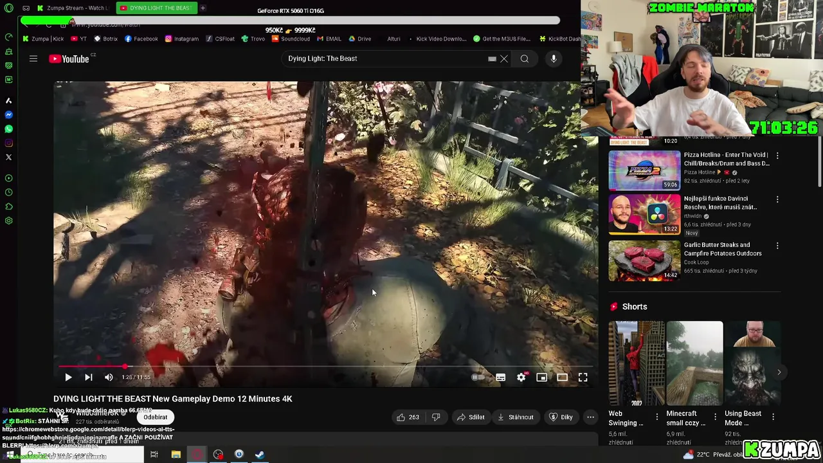Open the YouTube guide hamburger menu

point(33,59)
